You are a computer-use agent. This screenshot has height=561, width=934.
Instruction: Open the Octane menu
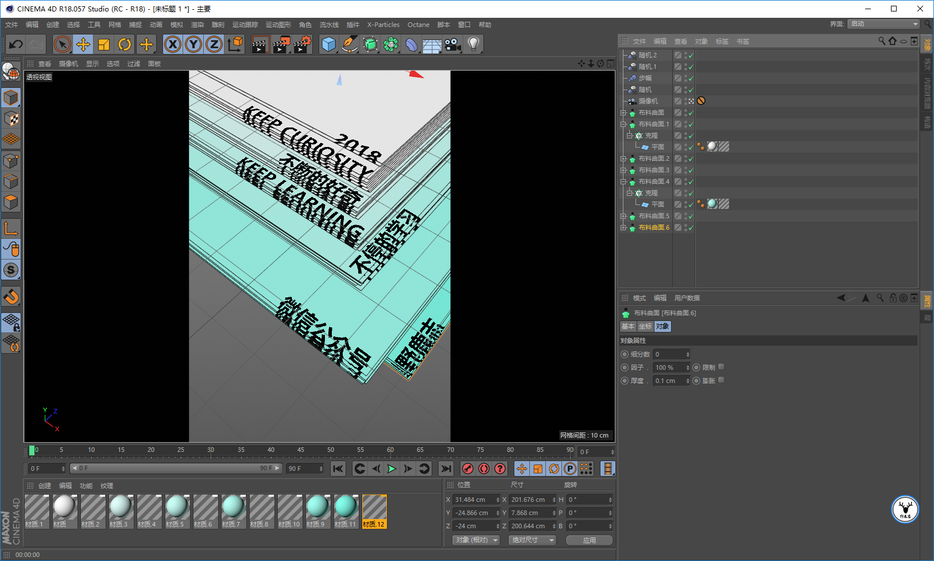[x=418, y=25]
